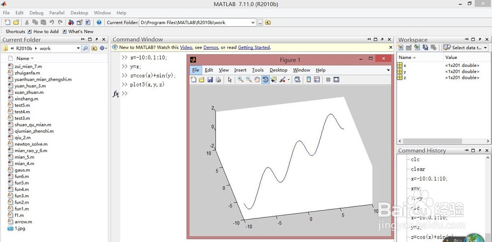Open the Profiler icon in toolbar

coord(88,22)
